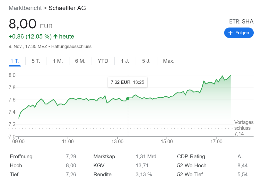Click the Vortagesschluss 7,14 label

pos(244,128)
